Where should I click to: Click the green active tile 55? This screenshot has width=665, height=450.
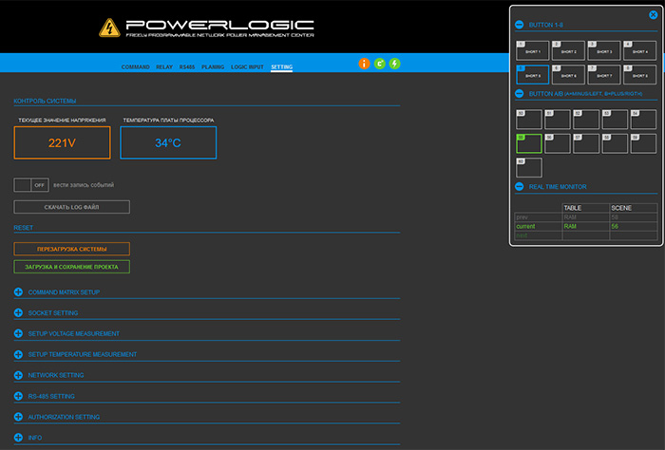click(x=529, y=143)
